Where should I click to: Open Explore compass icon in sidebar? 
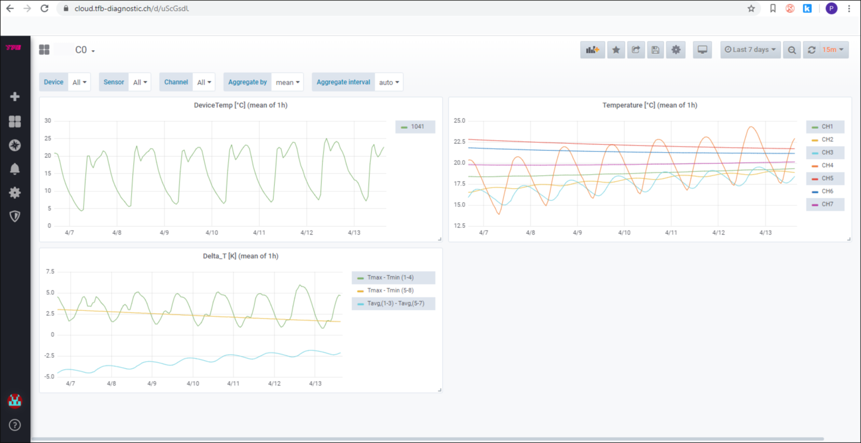tap(15, 145)
